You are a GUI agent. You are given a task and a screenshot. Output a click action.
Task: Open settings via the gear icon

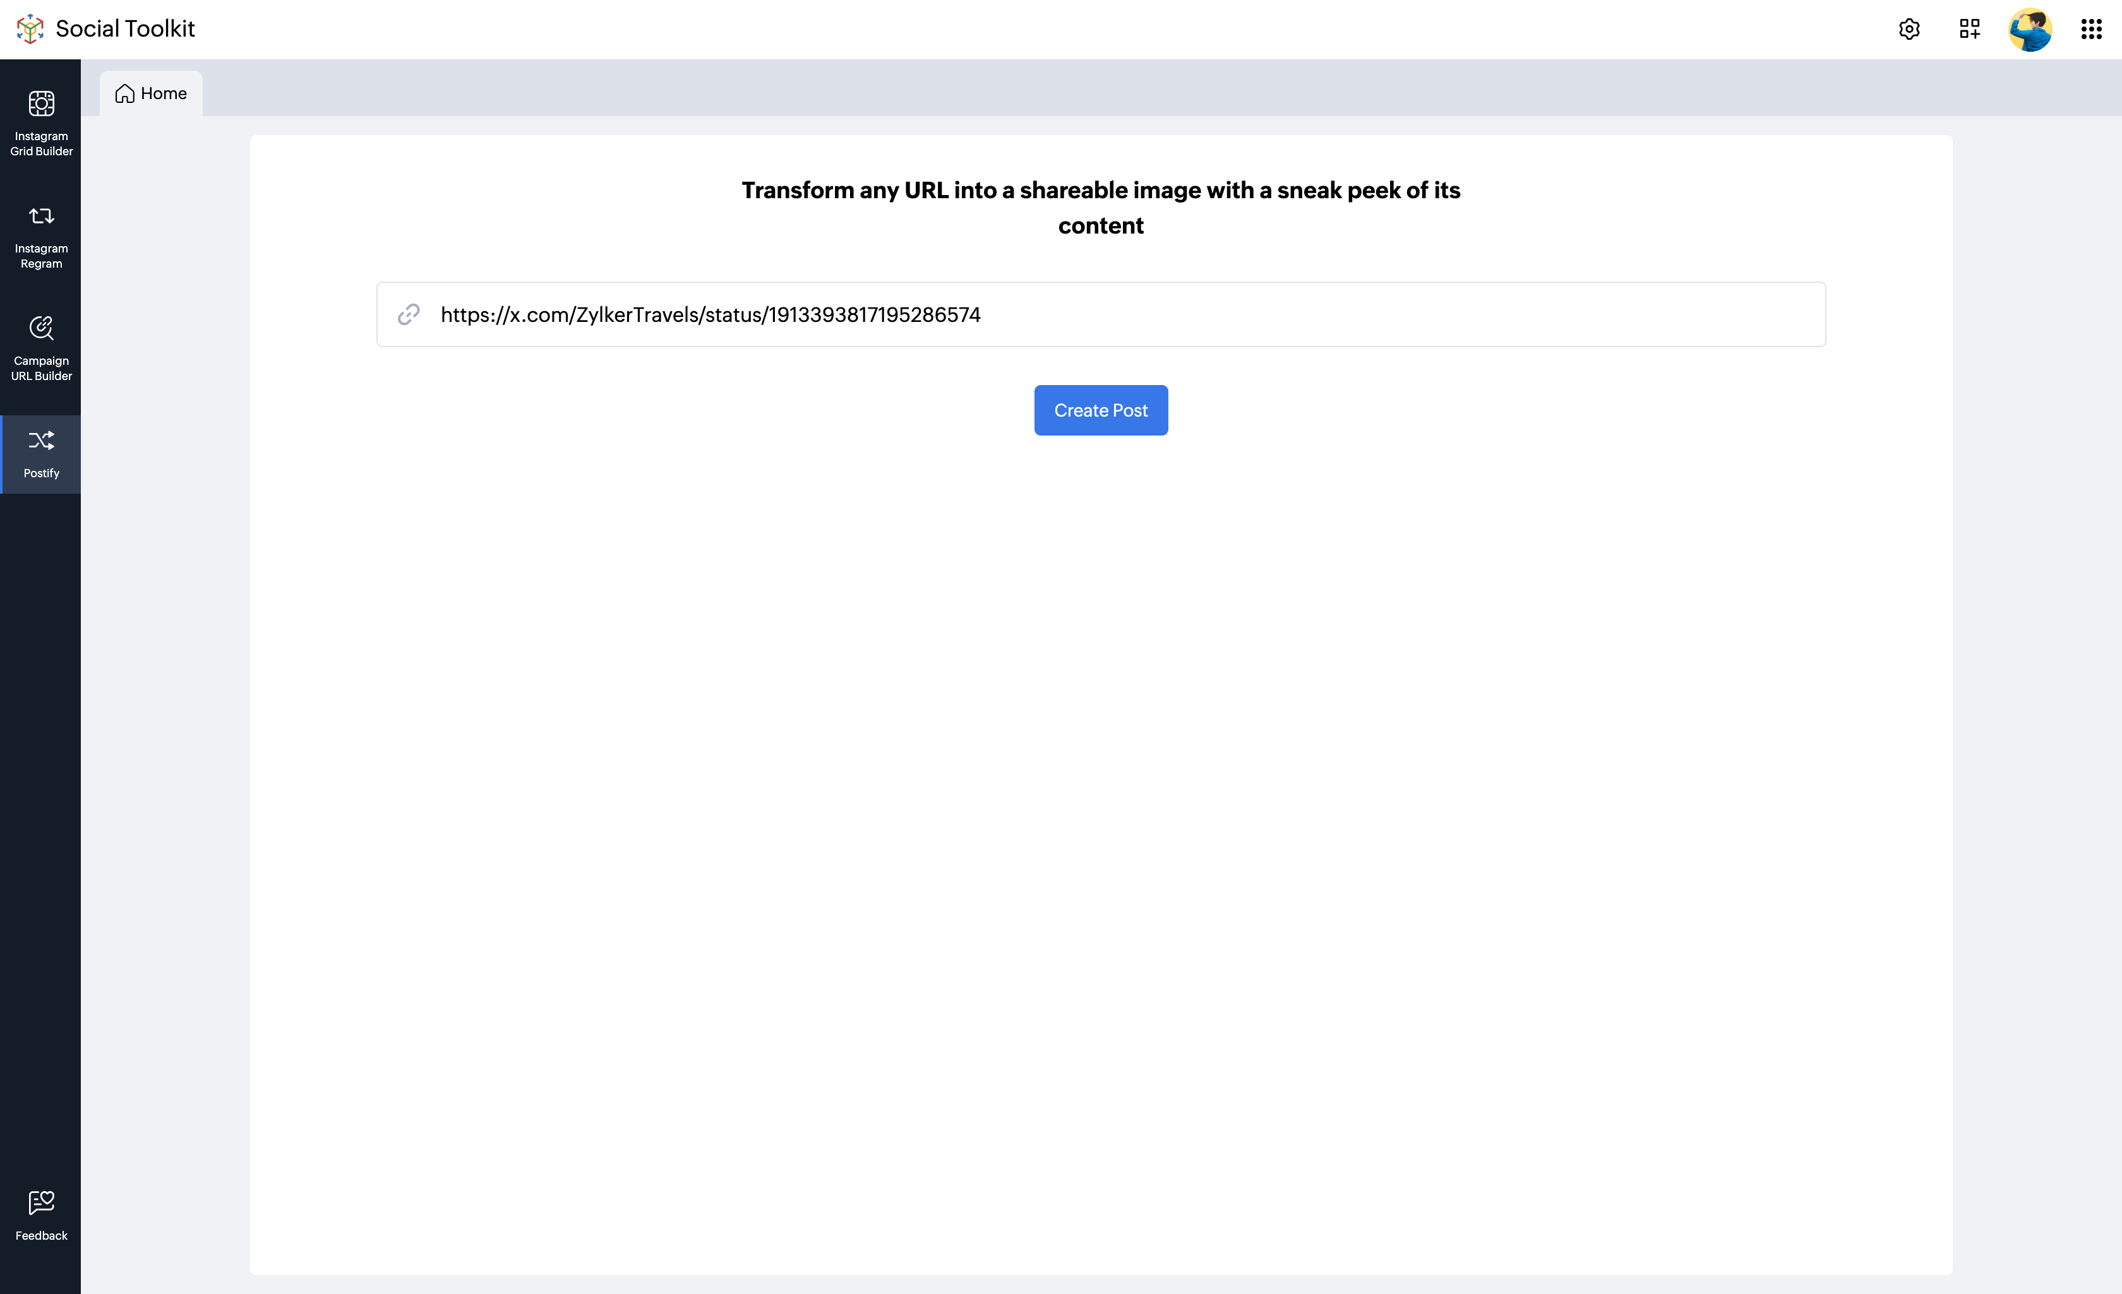[1909, 29]
